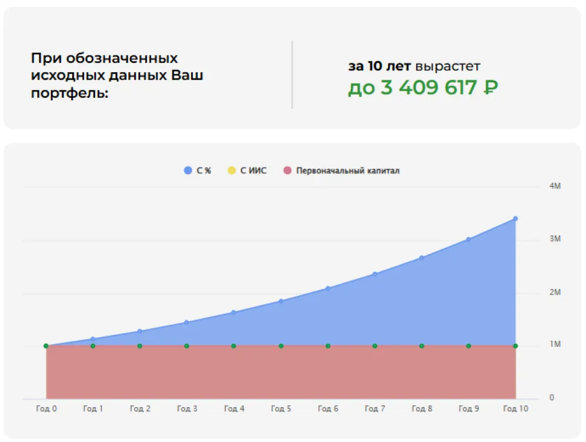Click the blue data point at Год 3

pyautogui.click(x=187, y=322)
